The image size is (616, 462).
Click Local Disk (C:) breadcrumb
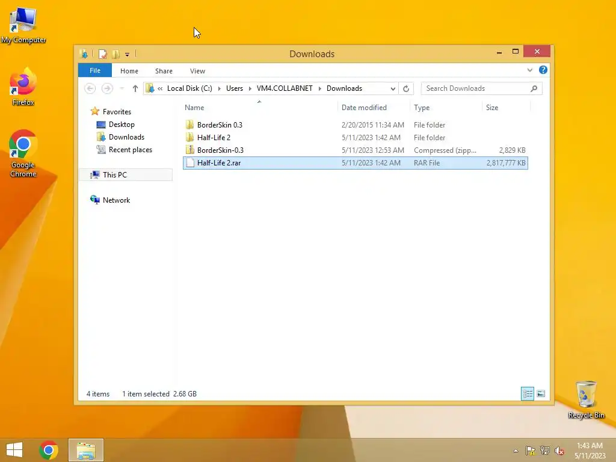click(x=189, y=88)
